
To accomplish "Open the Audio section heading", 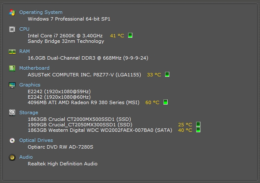I will [x=26, y=157].
